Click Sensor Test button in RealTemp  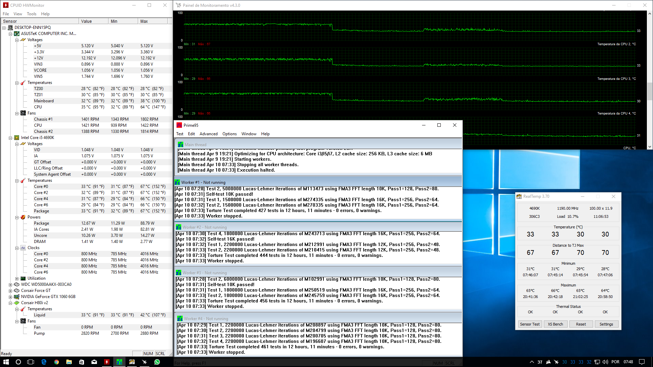click(x=530, y=324)
